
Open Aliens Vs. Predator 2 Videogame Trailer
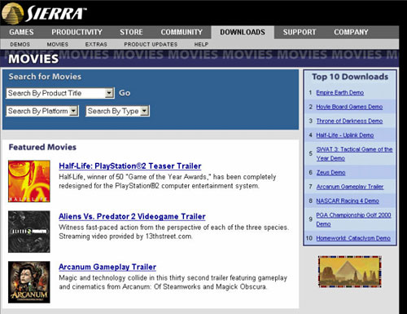click(132, 217)
